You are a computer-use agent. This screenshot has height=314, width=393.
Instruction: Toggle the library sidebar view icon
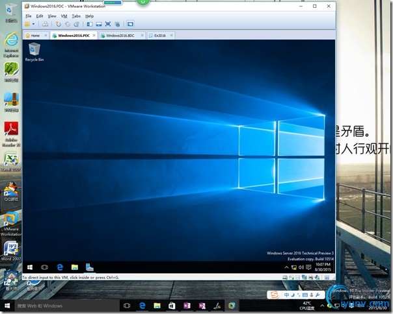coord(90,24)
